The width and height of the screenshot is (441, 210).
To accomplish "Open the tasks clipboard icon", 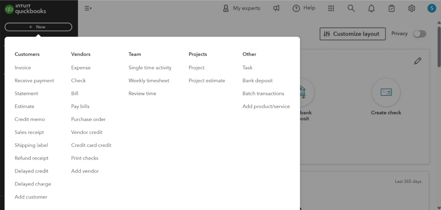I will click(391, 8).
